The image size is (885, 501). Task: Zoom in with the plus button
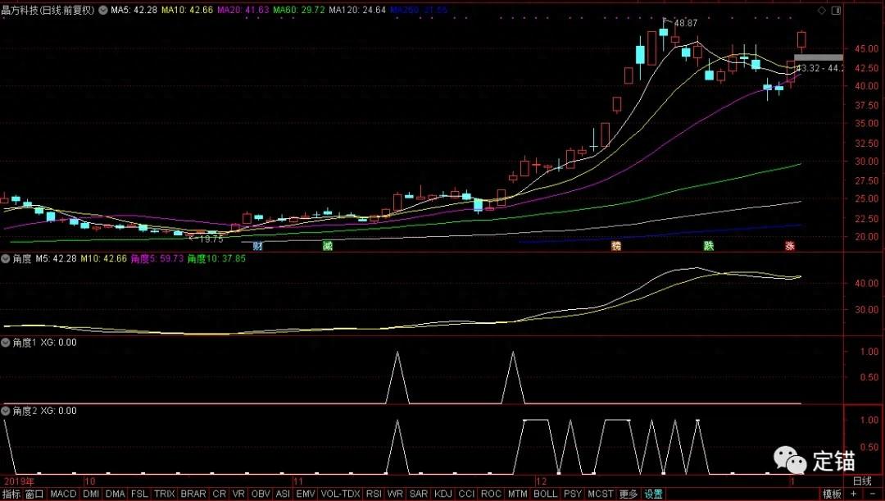pyautogui.click(x=855, y=494)
